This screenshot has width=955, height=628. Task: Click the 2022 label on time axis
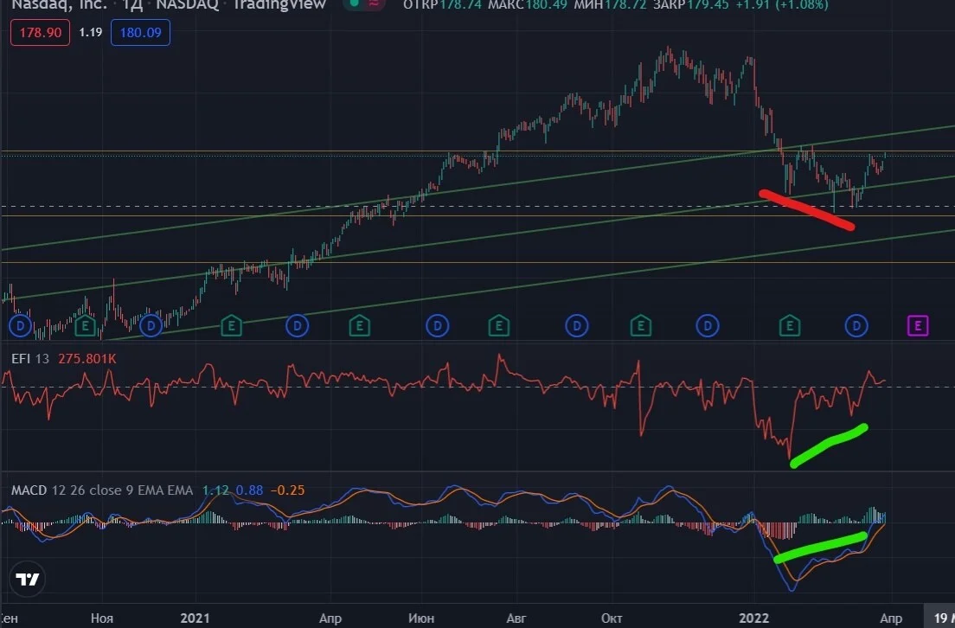[x=754, y=618]
